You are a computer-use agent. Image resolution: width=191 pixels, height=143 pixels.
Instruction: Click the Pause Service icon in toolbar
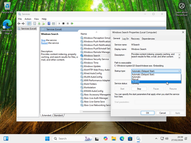point(68,23)
